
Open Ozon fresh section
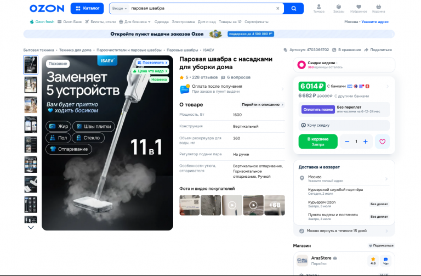click(42, 22)
